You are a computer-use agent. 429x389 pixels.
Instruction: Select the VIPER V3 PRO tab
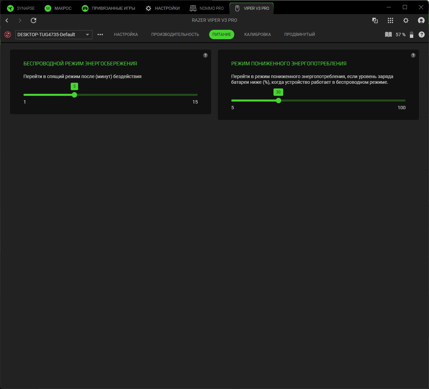tap(252, 8)
